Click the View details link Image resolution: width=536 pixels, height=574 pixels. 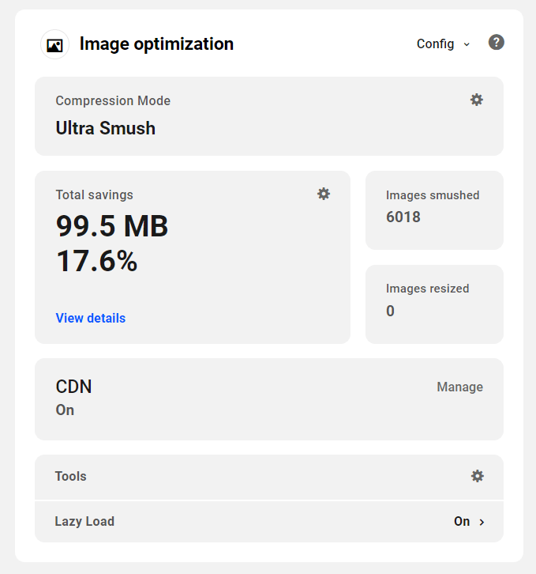point(90,318)
